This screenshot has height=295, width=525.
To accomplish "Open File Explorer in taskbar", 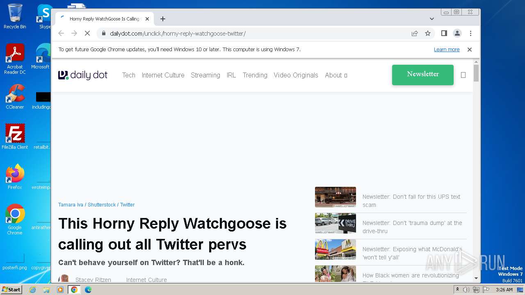I will click(x=46, y=290).
